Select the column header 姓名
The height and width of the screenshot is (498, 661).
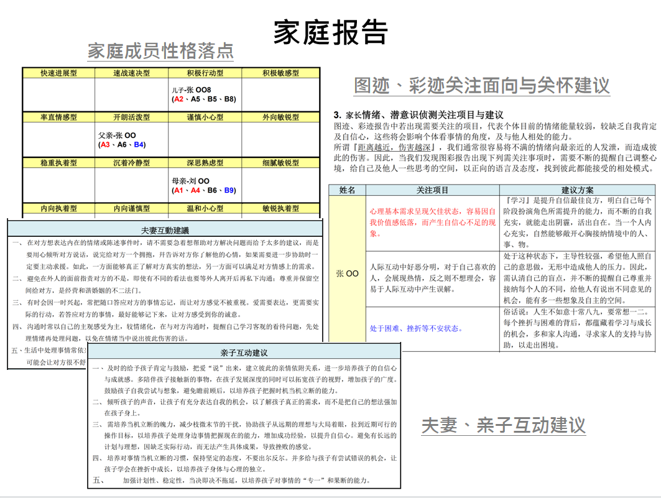[x=347, y=190]
